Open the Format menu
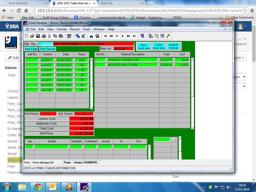The image size is (256, 192). coord(62,29)
